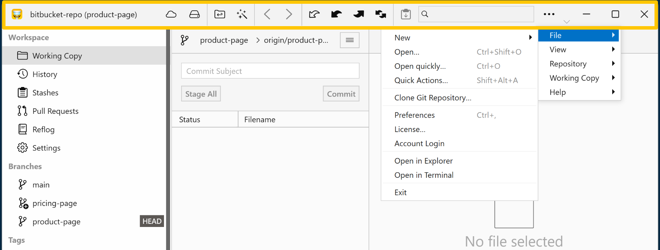Open the hamburger branch options button

coord(350,40)
